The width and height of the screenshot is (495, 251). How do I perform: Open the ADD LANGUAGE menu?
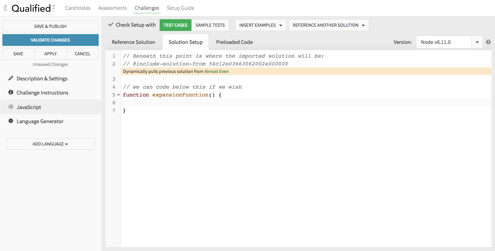(50, 144)
